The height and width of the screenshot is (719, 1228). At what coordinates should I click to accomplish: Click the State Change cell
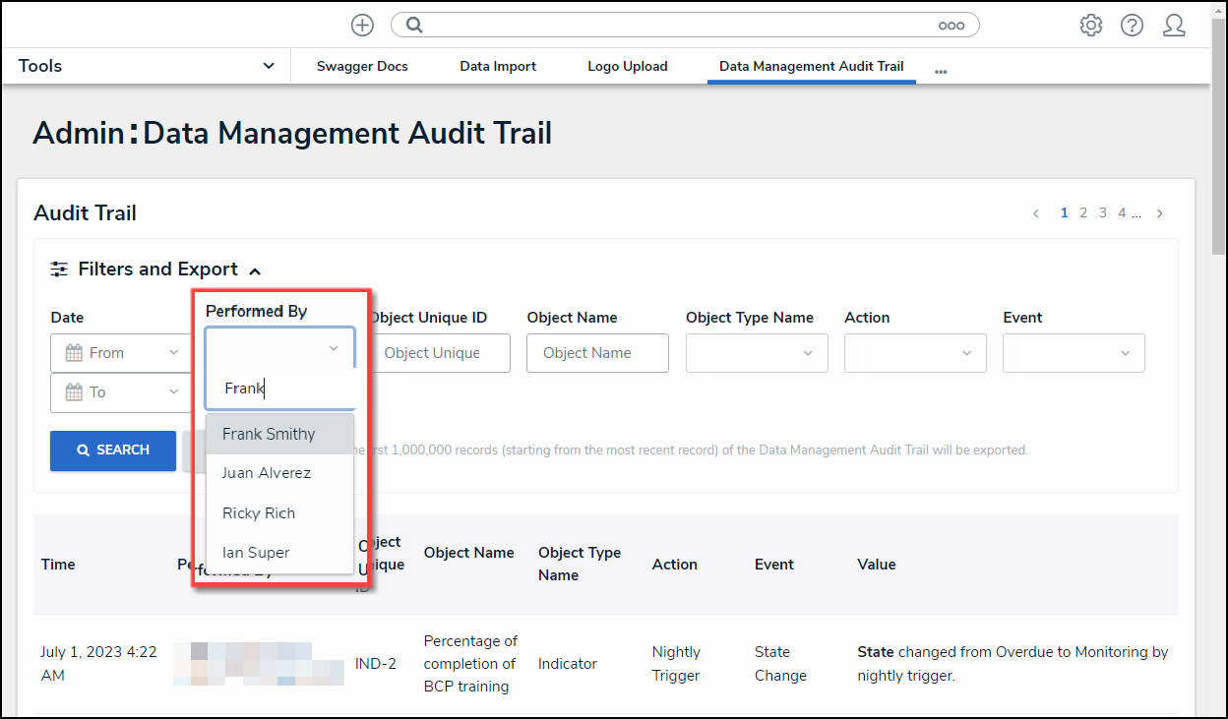point(780,664)
